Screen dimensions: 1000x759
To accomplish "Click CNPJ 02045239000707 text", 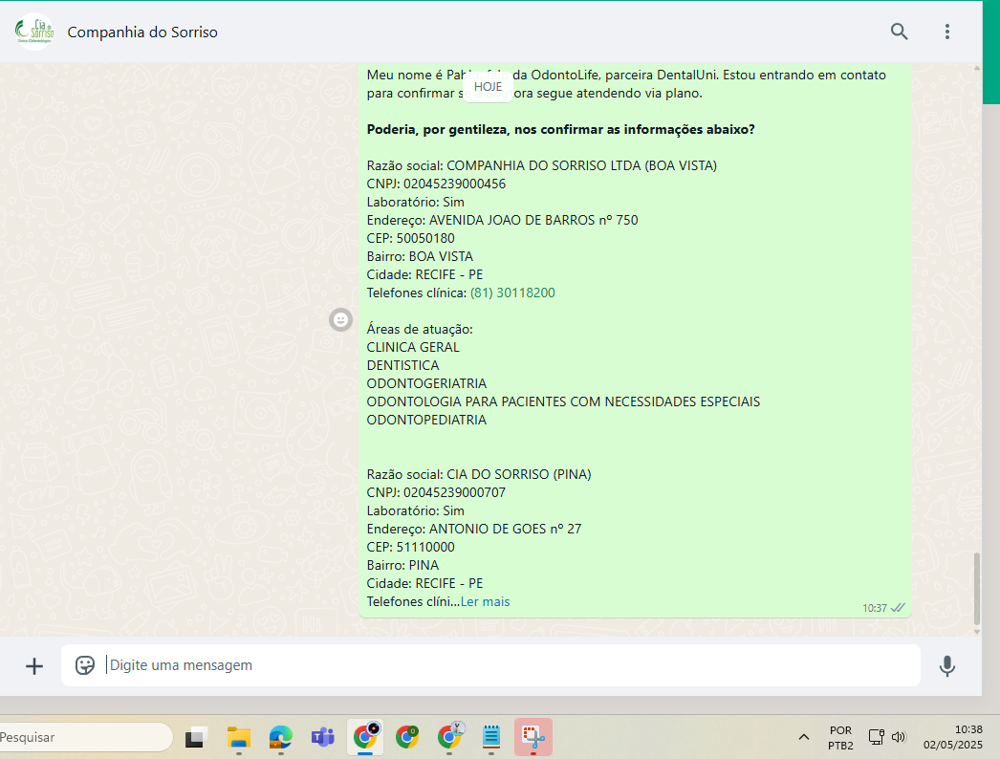I will (436, 492).
